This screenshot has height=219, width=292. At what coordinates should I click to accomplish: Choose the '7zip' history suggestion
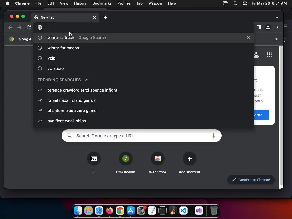(x=144, y=58)
